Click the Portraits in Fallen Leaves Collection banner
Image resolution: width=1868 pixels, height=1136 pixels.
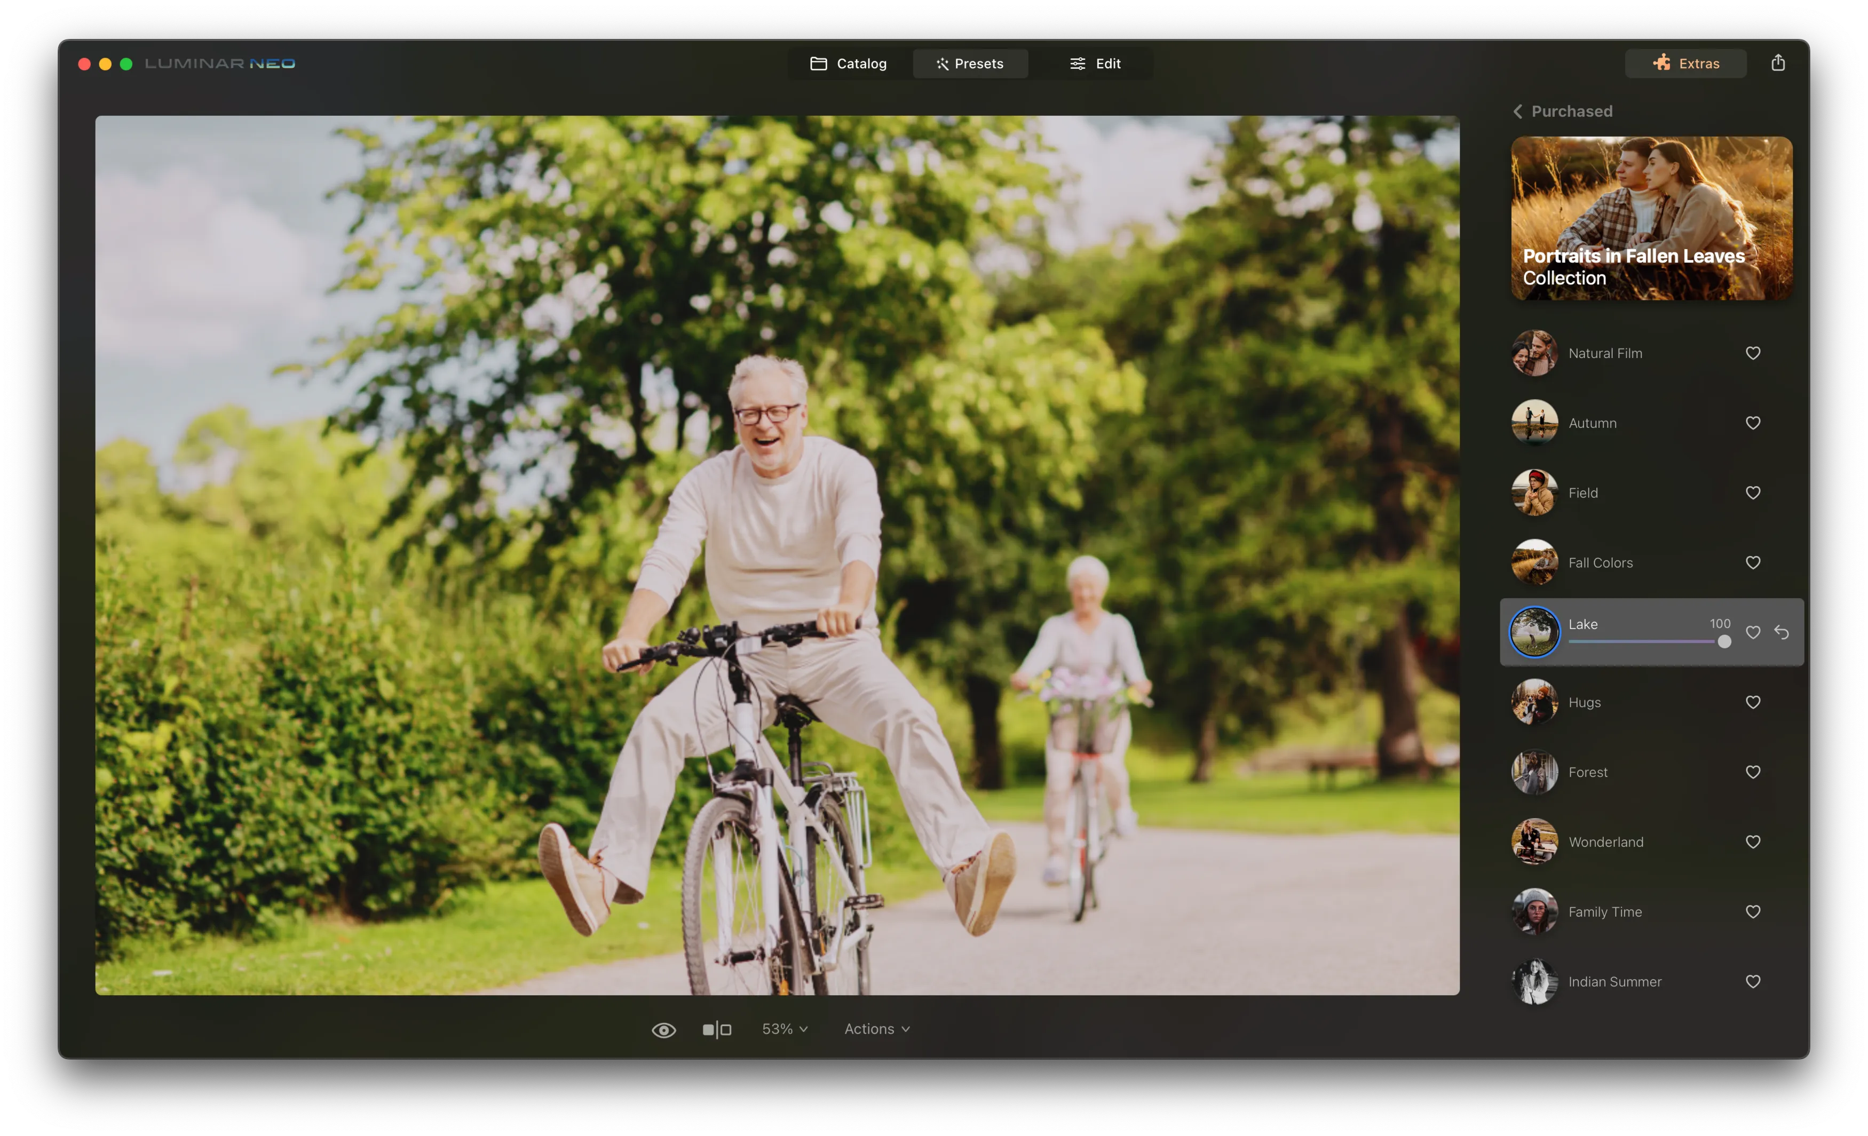[x=1651, y=218]
